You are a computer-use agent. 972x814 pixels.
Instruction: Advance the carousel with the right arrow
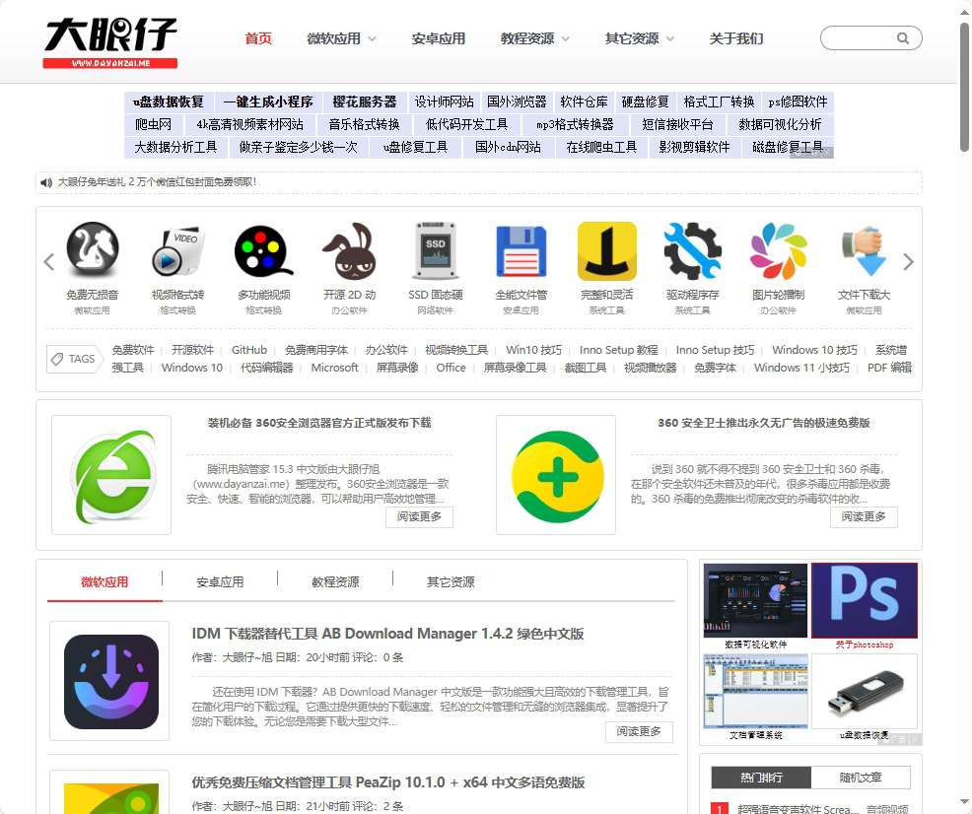click(x=909, y=261)
